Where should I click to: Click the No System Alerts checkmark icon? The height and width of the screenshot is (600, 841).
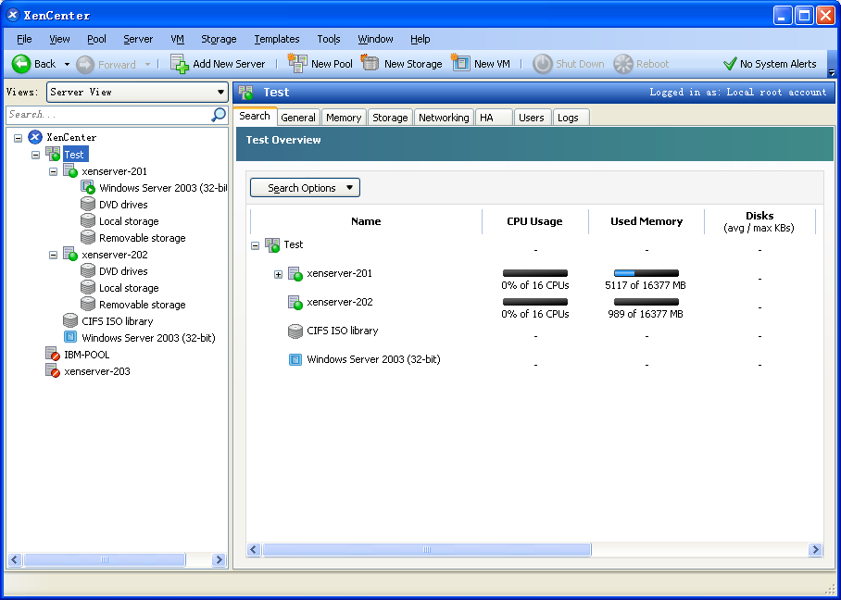730,64
